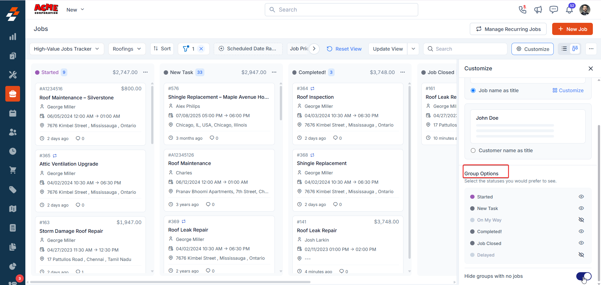
Task: Click the ACME Corporation logo
Action: click(x=46, y=9)
